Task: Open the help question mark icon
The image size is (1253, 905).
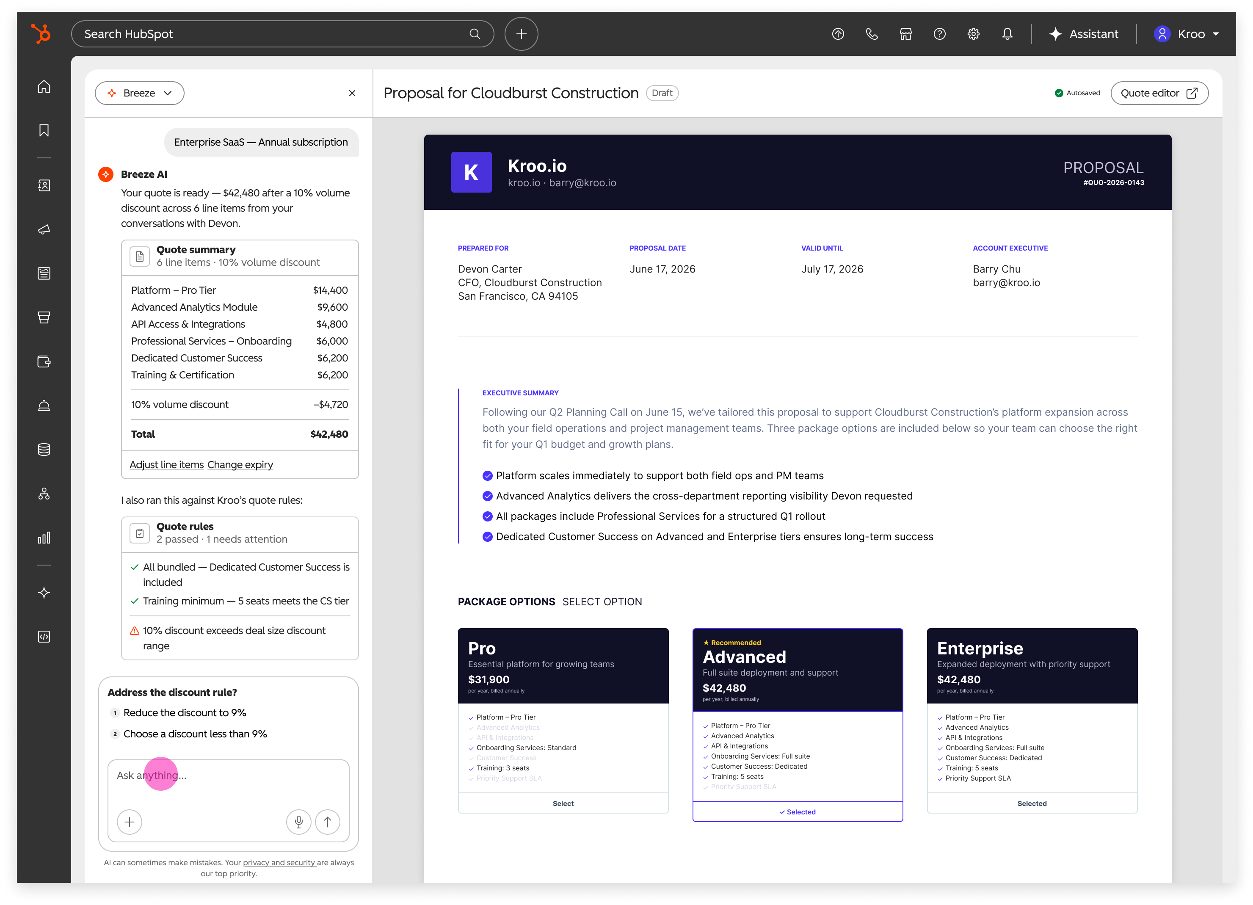Action: coord(939,34)
